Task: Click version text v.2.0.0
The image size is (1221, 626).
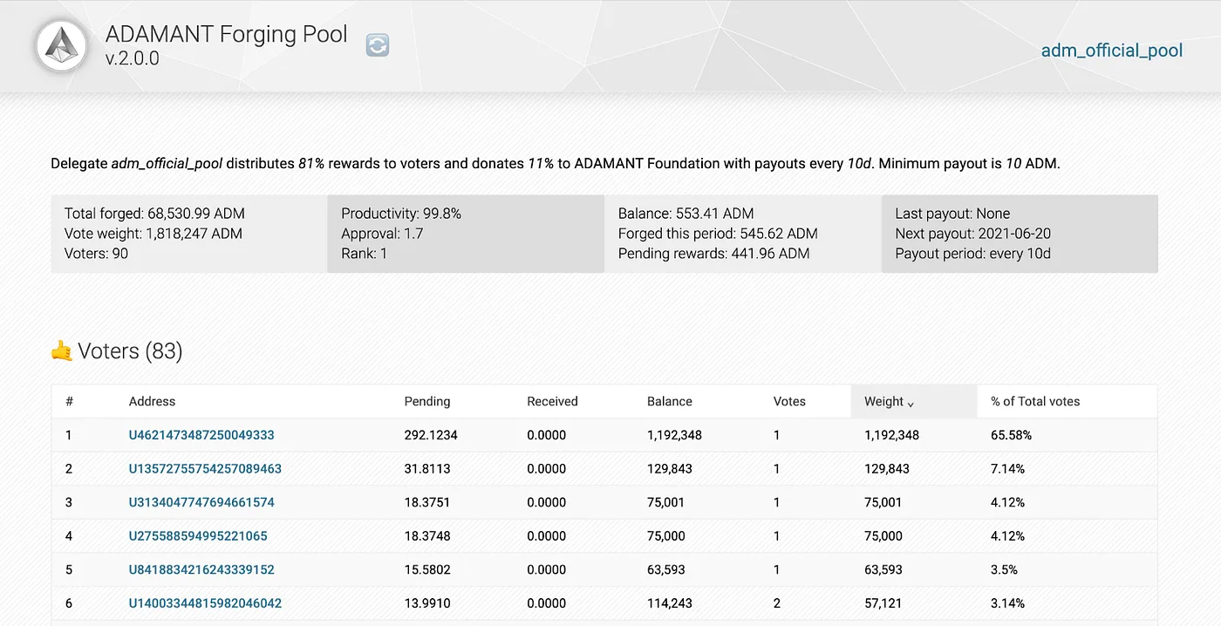Action: click(x=133, y=59)
